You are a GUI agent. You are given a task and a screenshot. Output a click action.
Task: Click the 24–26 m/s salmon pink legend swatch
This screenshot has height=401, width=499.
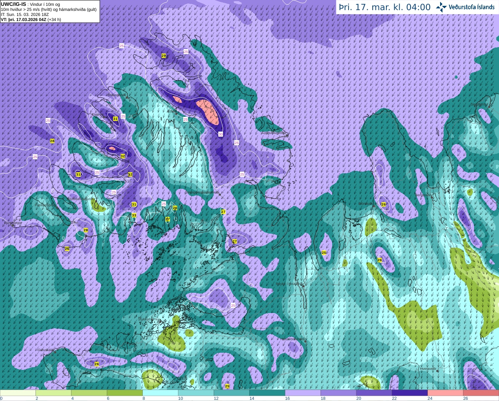click(446, 393)
